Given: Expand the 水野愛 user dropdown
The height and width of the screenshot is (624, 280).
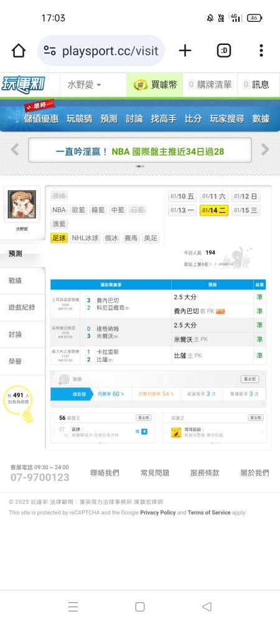Looking at the screenshot, I should click(x=83, y=85).
